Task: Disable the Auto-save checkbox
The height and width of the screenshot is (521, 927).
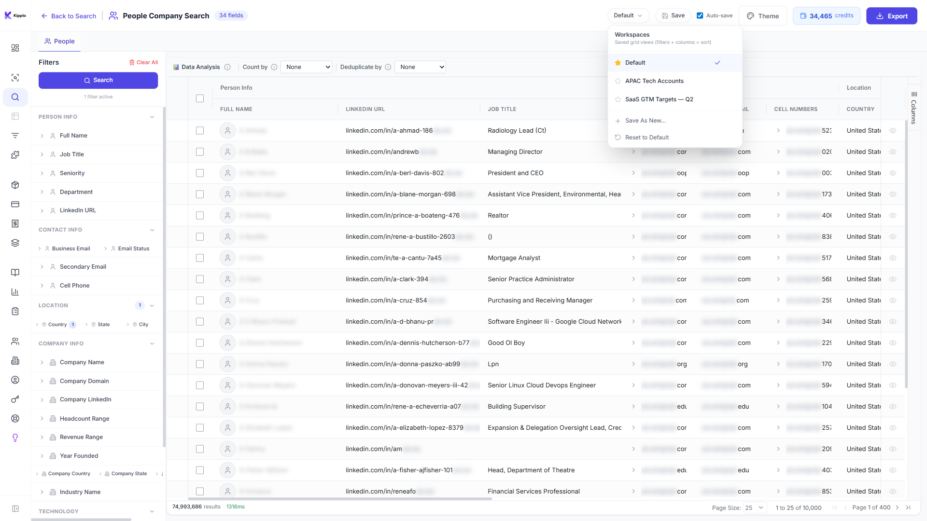Action: 700,15
